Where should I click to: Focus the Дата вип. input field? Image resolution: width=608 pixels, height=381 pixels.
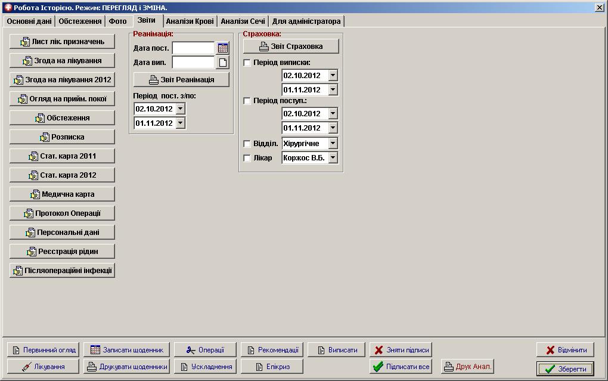(x=193, y=63)
